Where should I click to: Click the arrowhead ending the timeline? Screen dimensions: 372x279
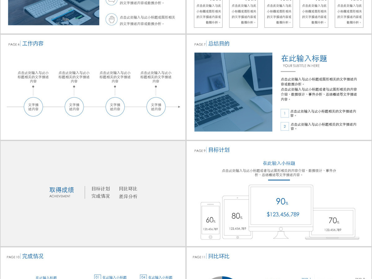(x=179, y=107)
